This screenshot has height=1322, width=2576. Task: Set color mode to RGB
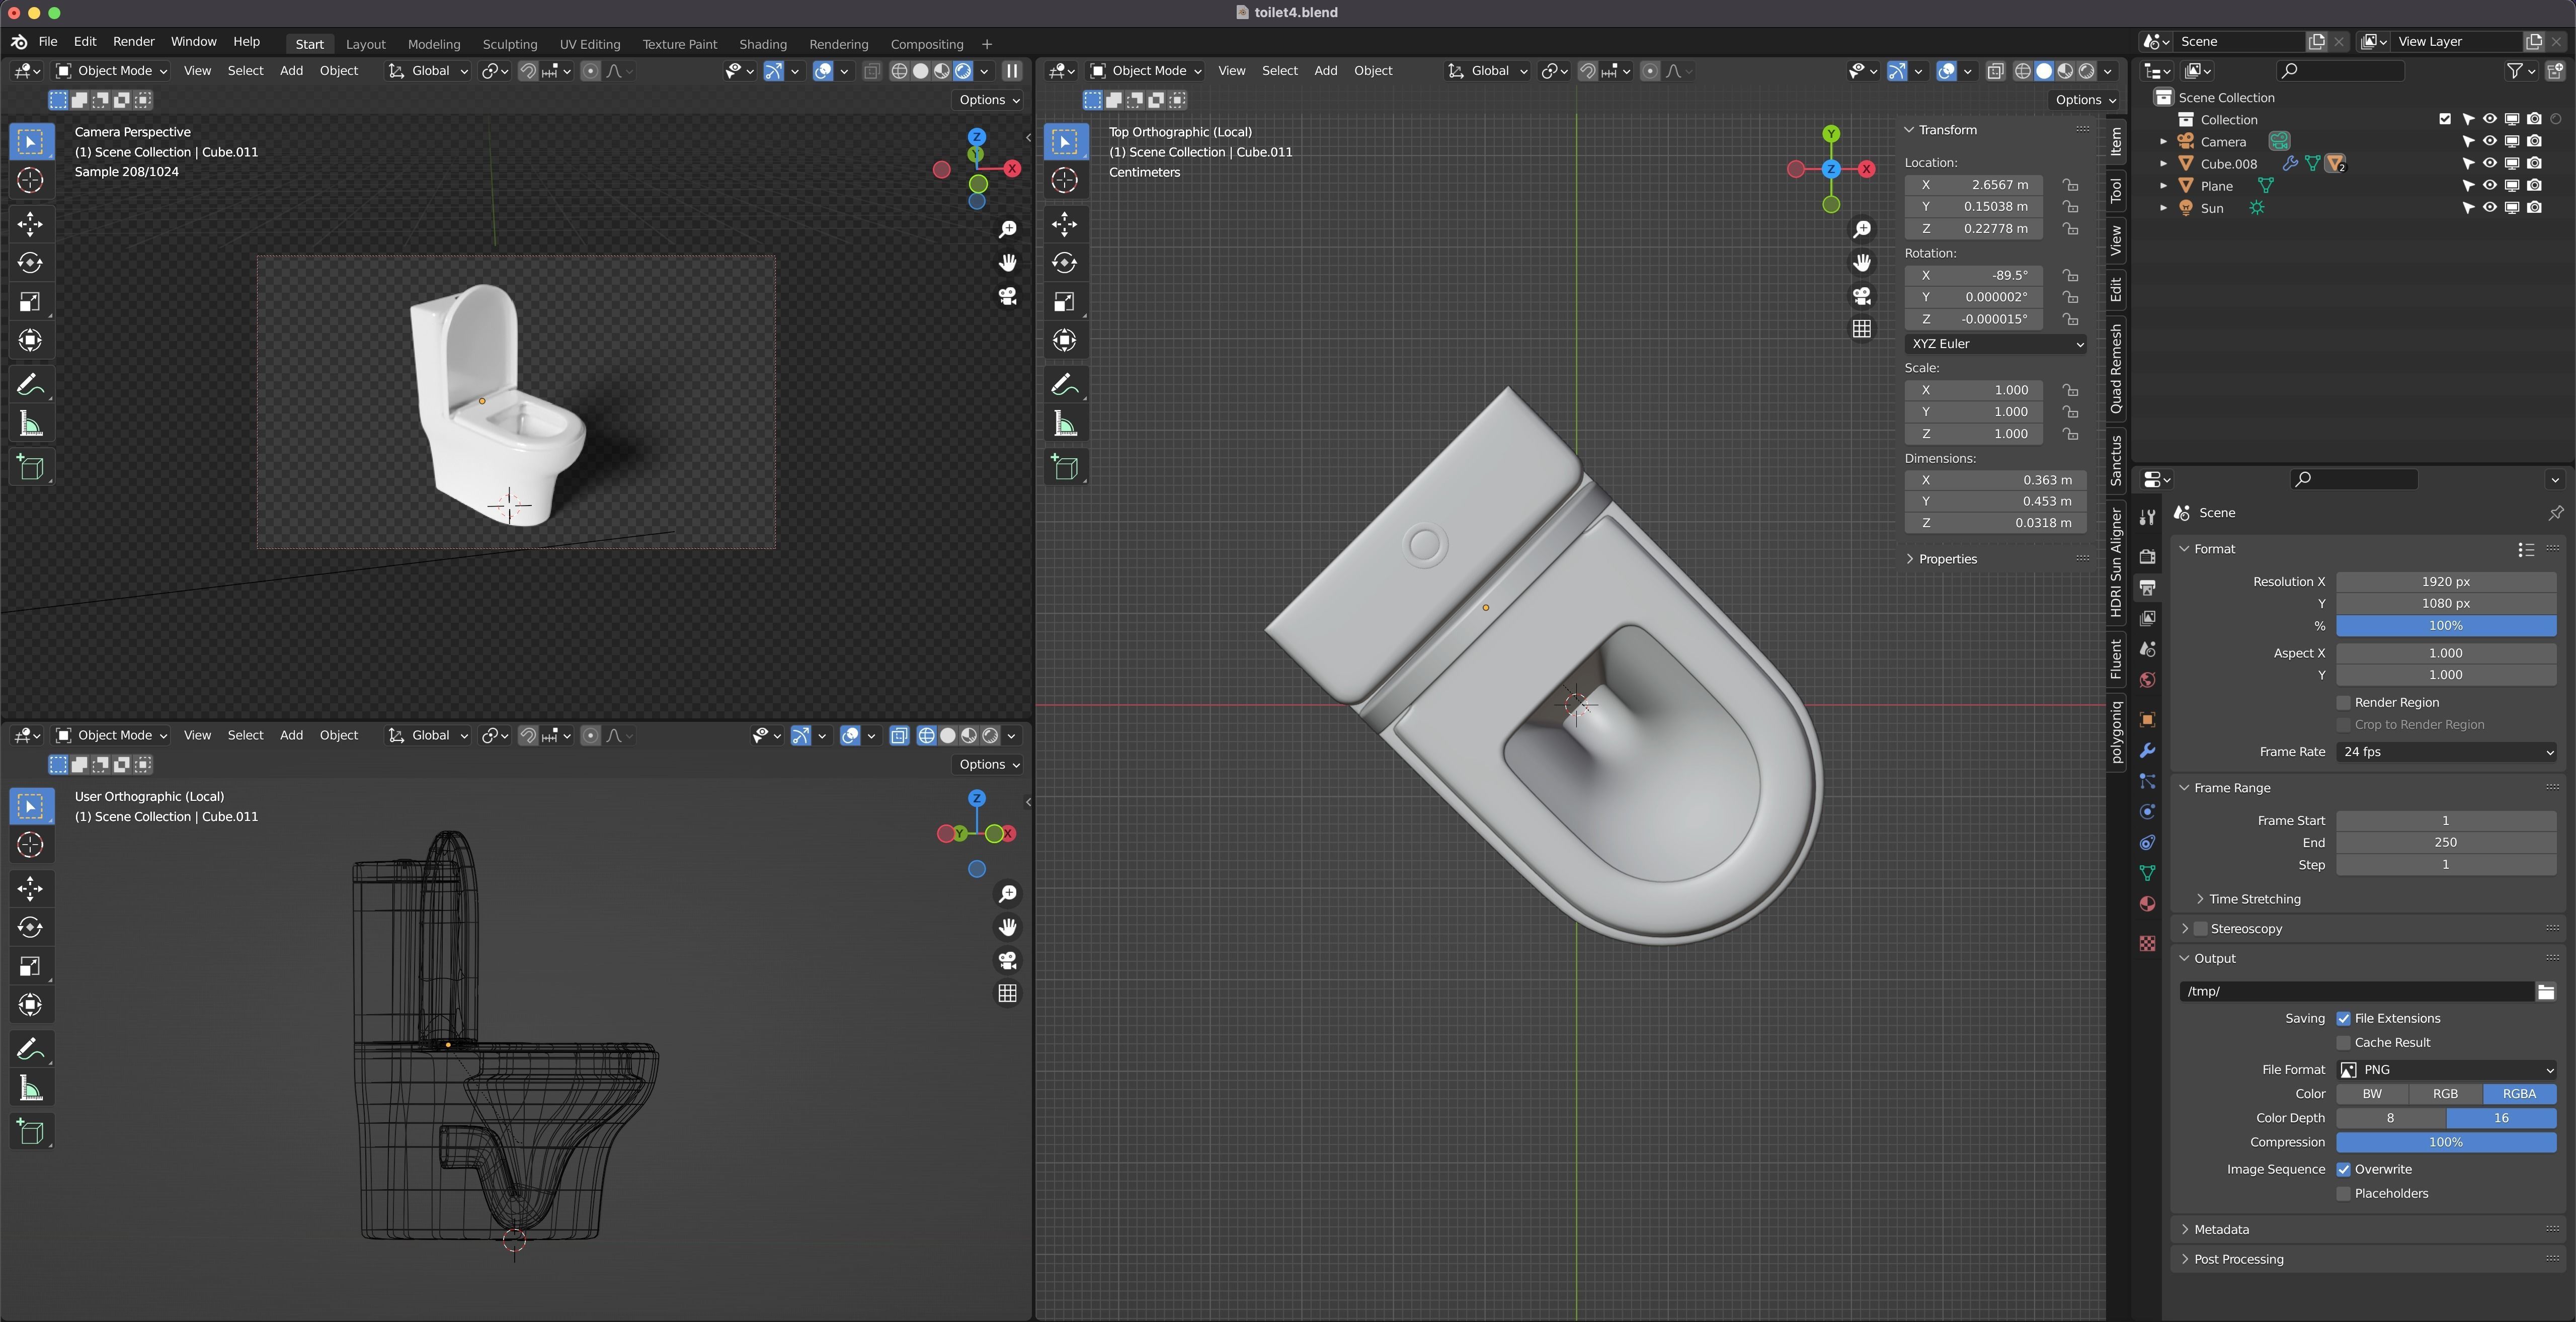[x=2445, y=1094]
